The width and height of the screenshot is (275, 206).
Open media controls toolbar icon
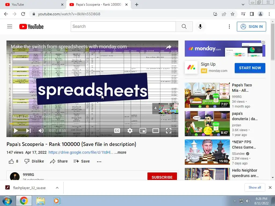[x=243, y=14]
